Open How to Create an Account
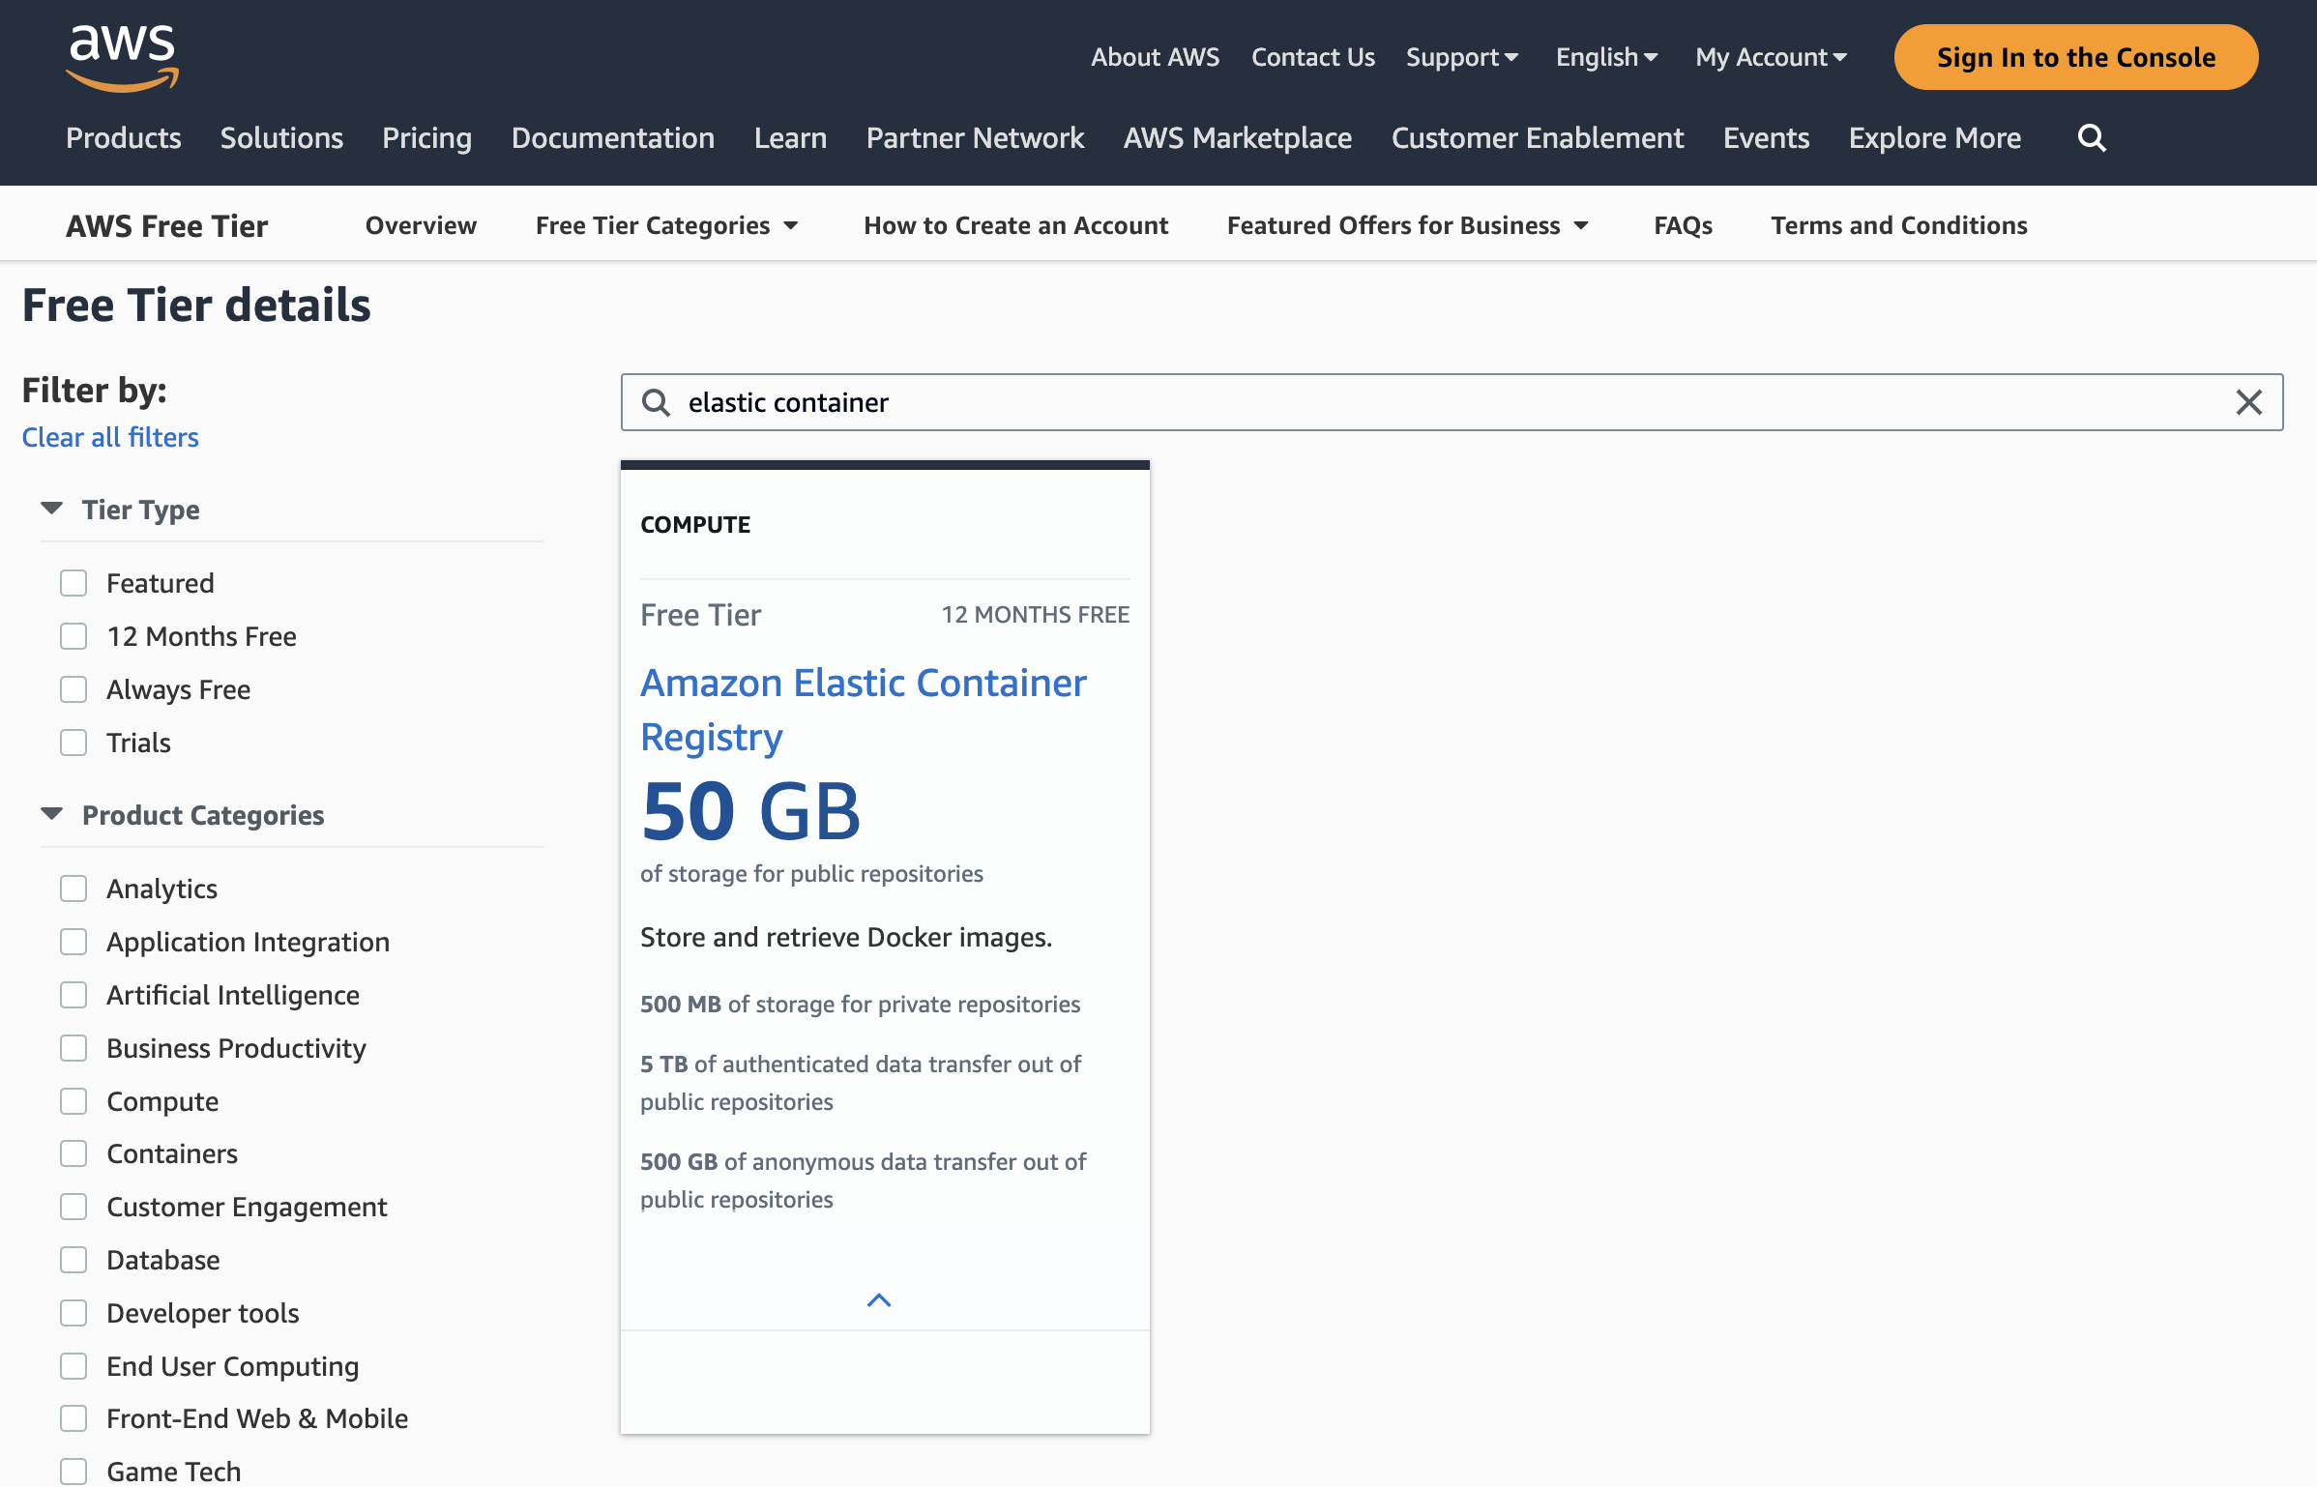2317x1487 pixels. 1015,225
